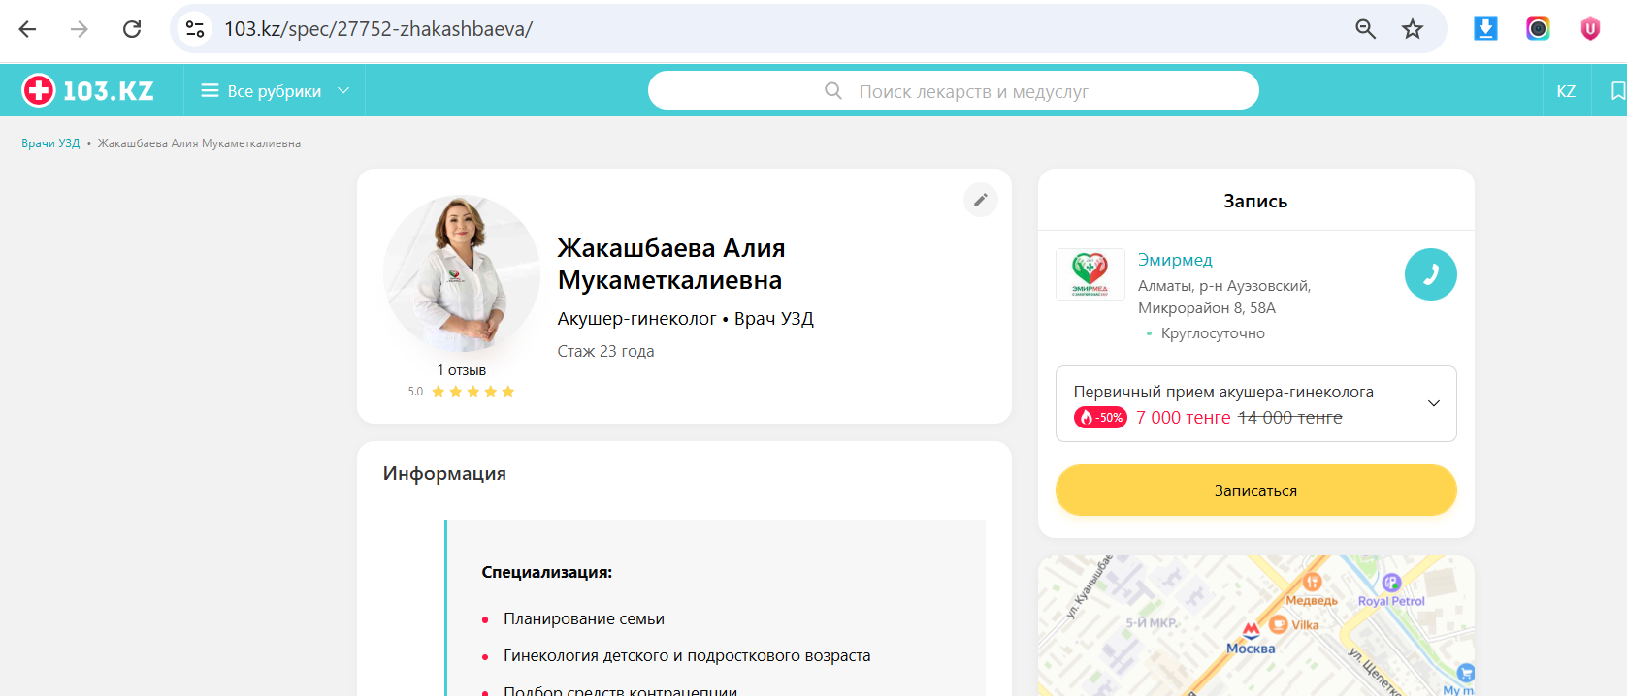Click the Записаться button
This screenshot has height=696, width=1627.
1256,490
